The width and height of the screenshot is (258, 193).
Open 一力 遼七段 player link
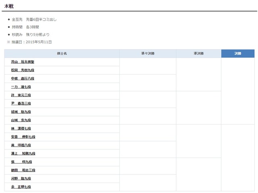(x=21, y=87)
